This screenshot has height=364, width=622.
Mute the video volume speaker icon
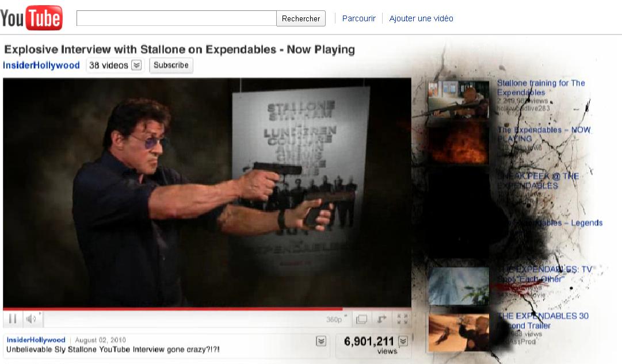click(31, 319)
